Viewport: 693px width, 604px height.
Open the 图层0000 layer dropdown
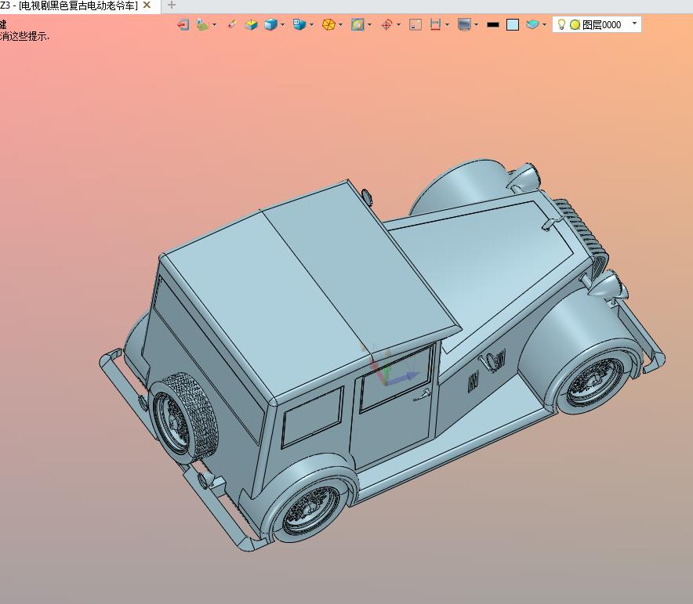597,25
